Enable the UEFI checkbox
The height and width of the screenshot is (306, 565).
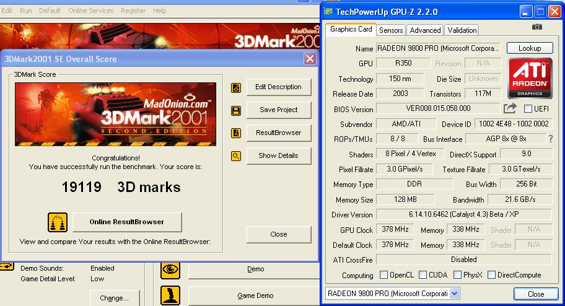[x=528, y=108]
